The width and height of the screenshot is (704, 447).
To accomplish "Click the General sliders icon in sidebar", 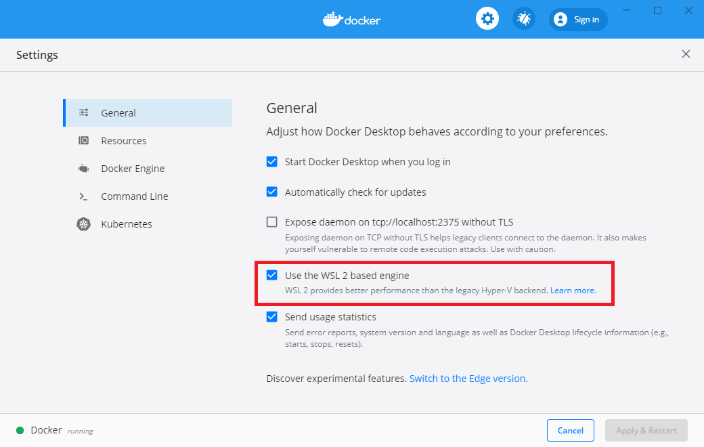I will (83, 112).
